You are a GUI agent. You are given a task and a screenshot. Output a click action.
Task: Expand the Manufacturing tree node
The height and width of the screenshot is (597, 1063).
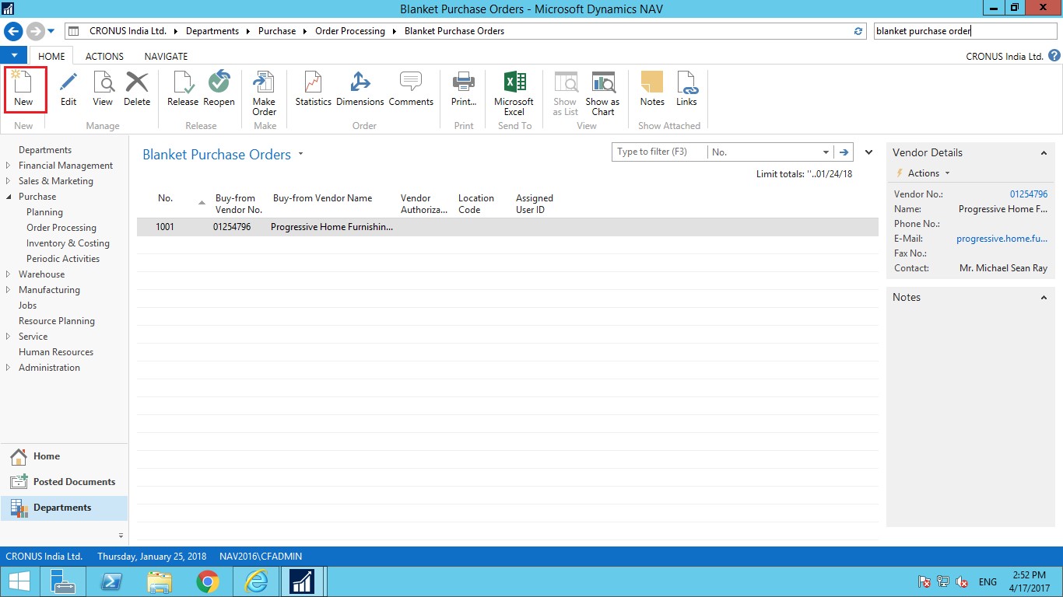pyautogui.click(x=9, y=290)
